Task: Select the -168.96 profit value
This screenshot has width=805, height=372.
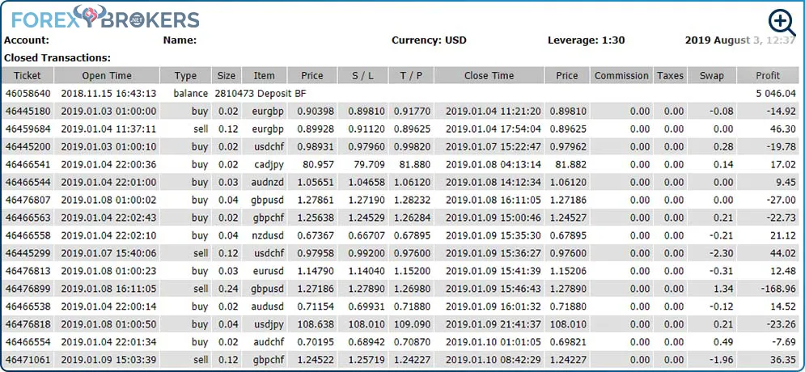Action: pos(777,289)
